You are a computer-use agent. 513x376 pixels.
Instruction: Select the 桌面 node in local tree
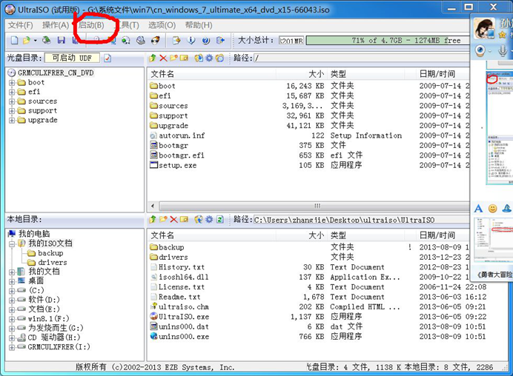(36, 281)
